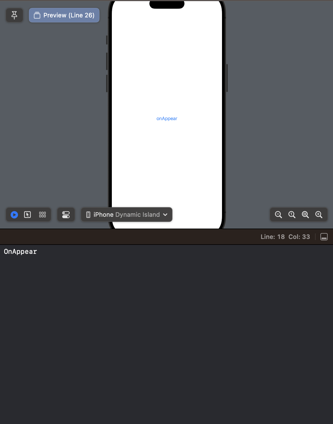Open the iPhone Dynamic Island device dropdown

click(127, 215)
